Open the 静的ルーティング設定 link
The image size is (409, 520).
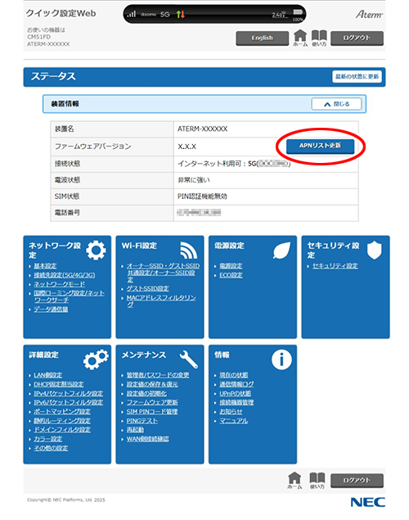(x=62, y=421)
